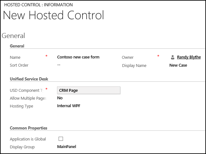
Task: Click the HOSTED CONTROL : INFORMATION form selector
Action: (x=38, y=5)
